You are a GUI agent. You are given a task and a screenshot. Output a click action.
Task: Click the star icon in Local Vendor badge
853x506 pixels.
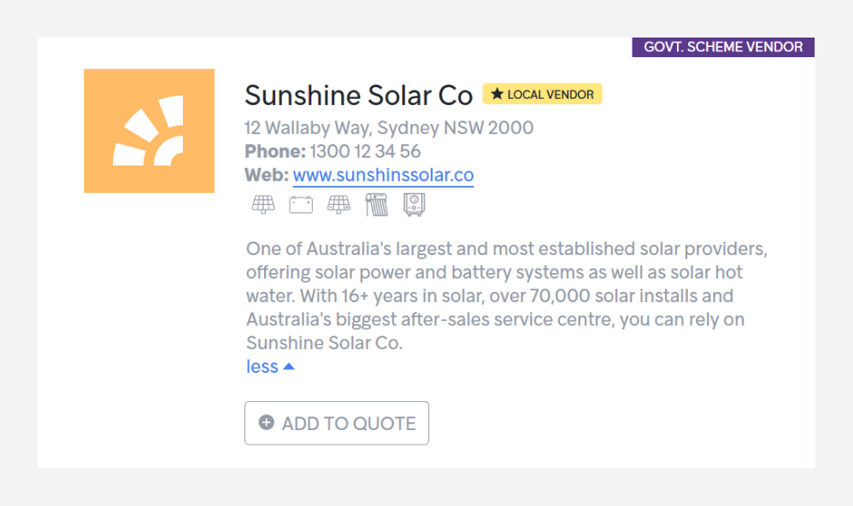pos(497,94)
